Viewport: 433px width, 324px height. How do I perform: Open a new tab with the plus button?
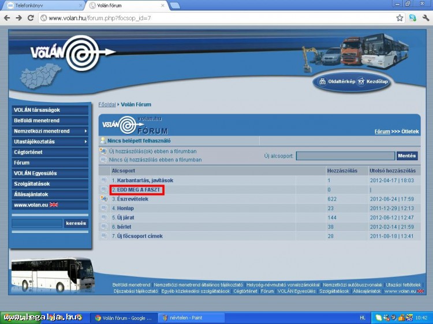click(x=174, y=6)
